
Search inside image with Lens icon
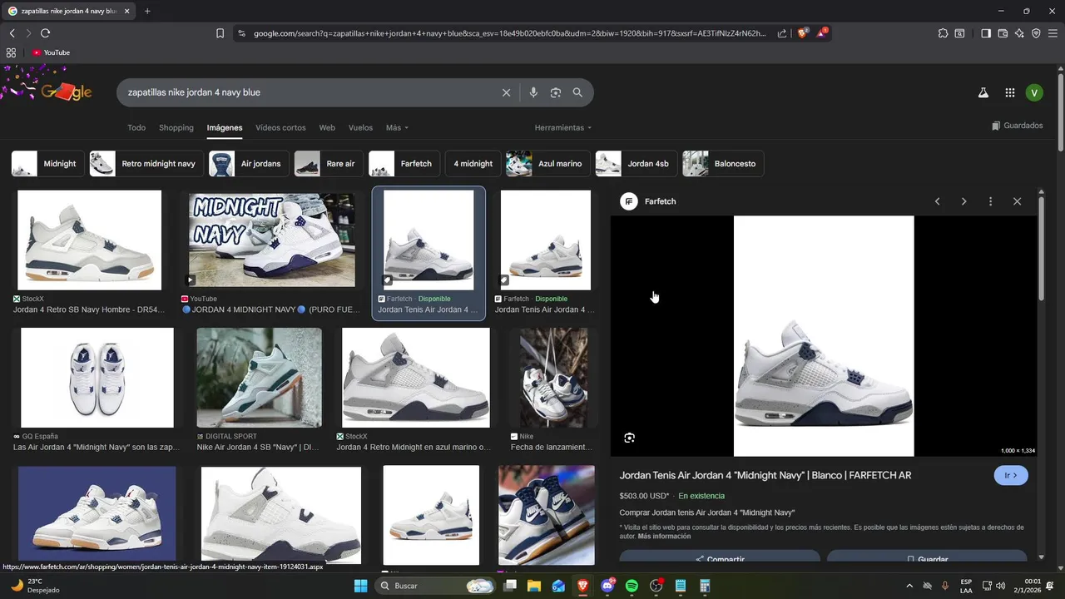(629, 438)
